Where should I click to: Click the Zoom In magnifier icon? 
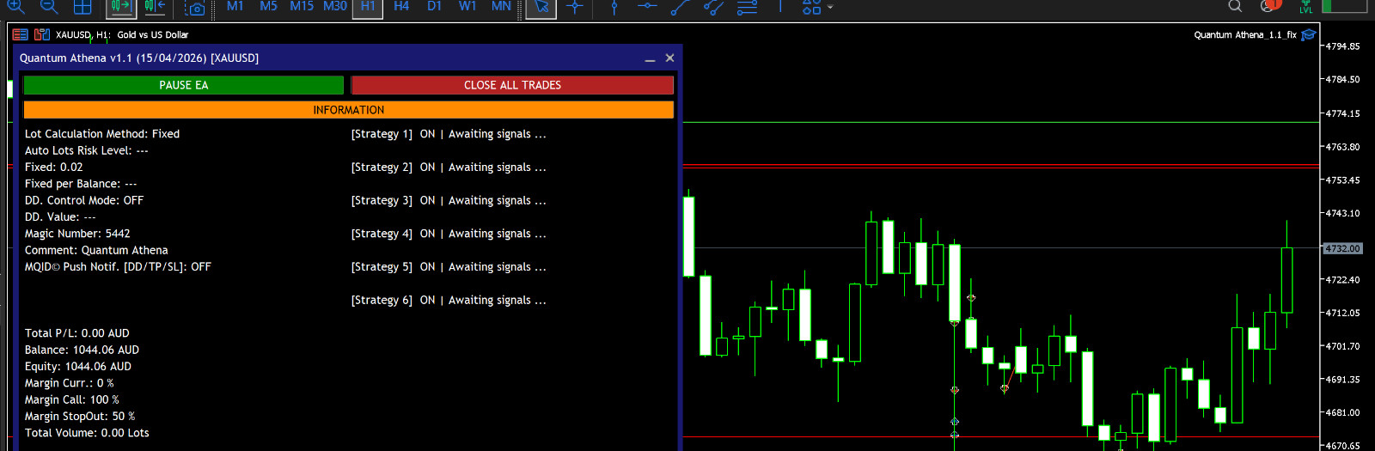(x=16, y=6)
